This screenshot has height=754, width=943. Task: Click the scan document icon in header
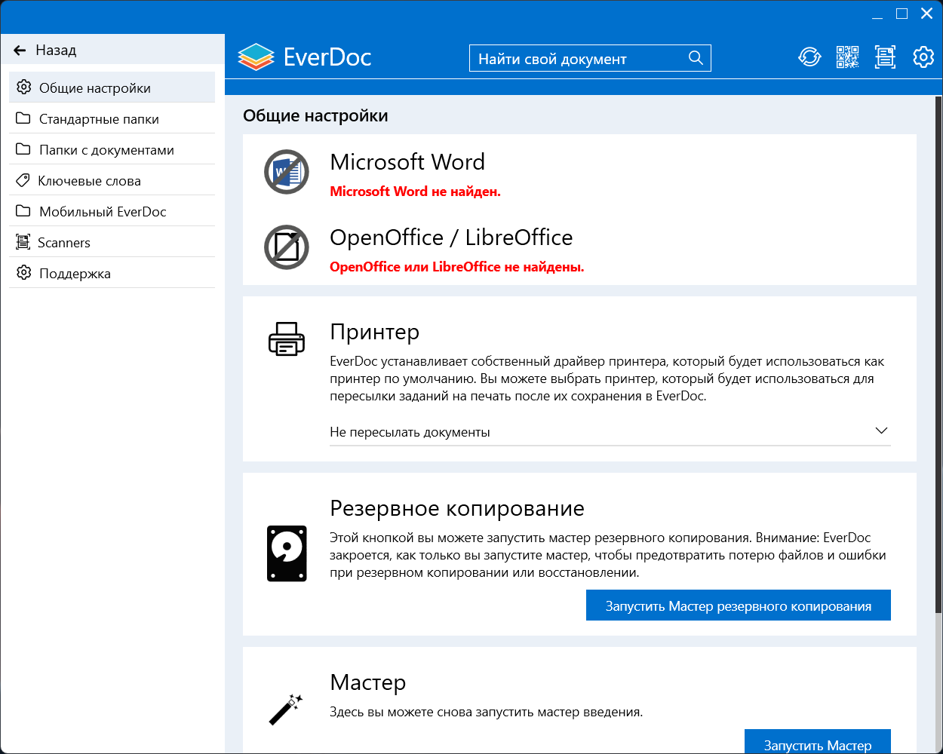point(885,57)
